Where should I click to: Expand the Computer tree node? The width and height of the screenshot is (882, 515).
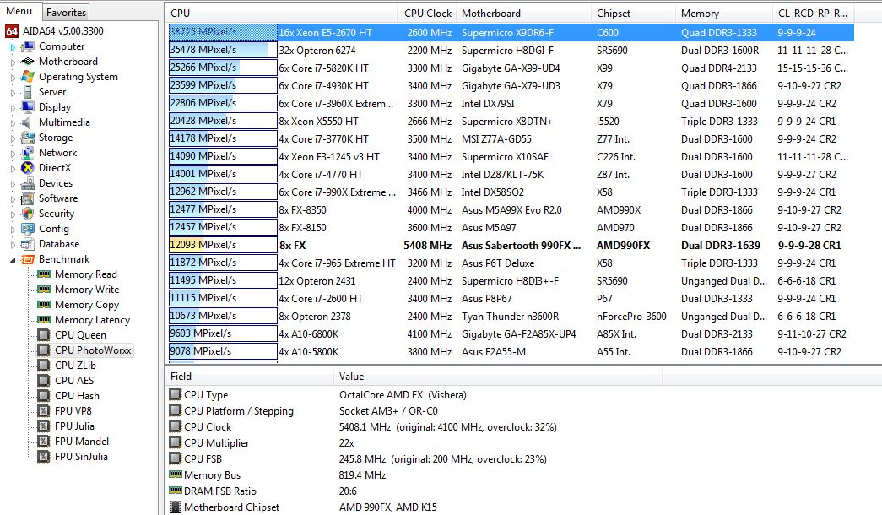13,46
